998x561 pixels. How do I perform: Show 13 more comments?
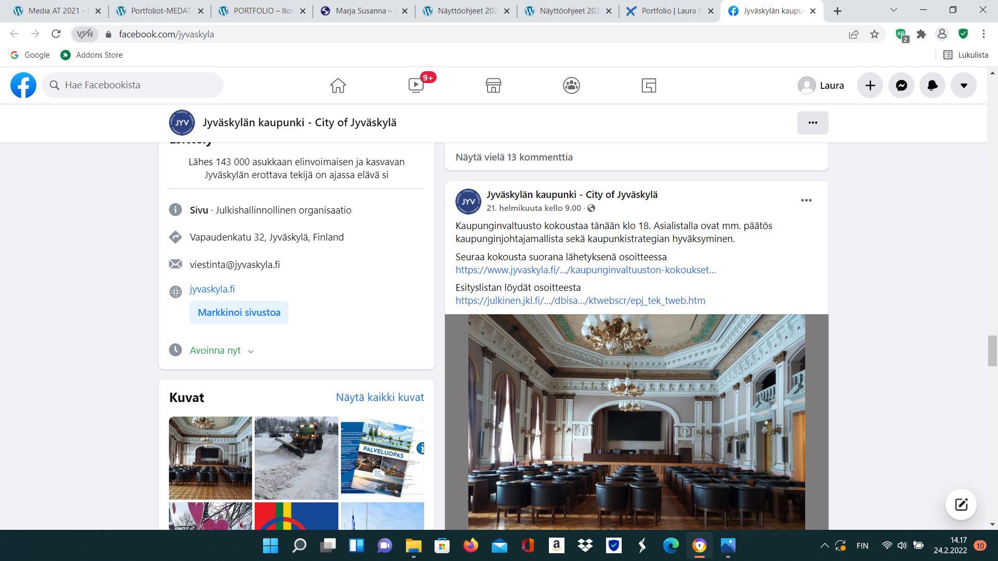click(514, 157)
